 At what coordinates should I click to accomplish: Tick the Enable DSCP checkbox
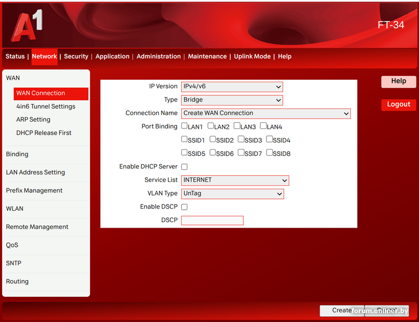(184, 207)
